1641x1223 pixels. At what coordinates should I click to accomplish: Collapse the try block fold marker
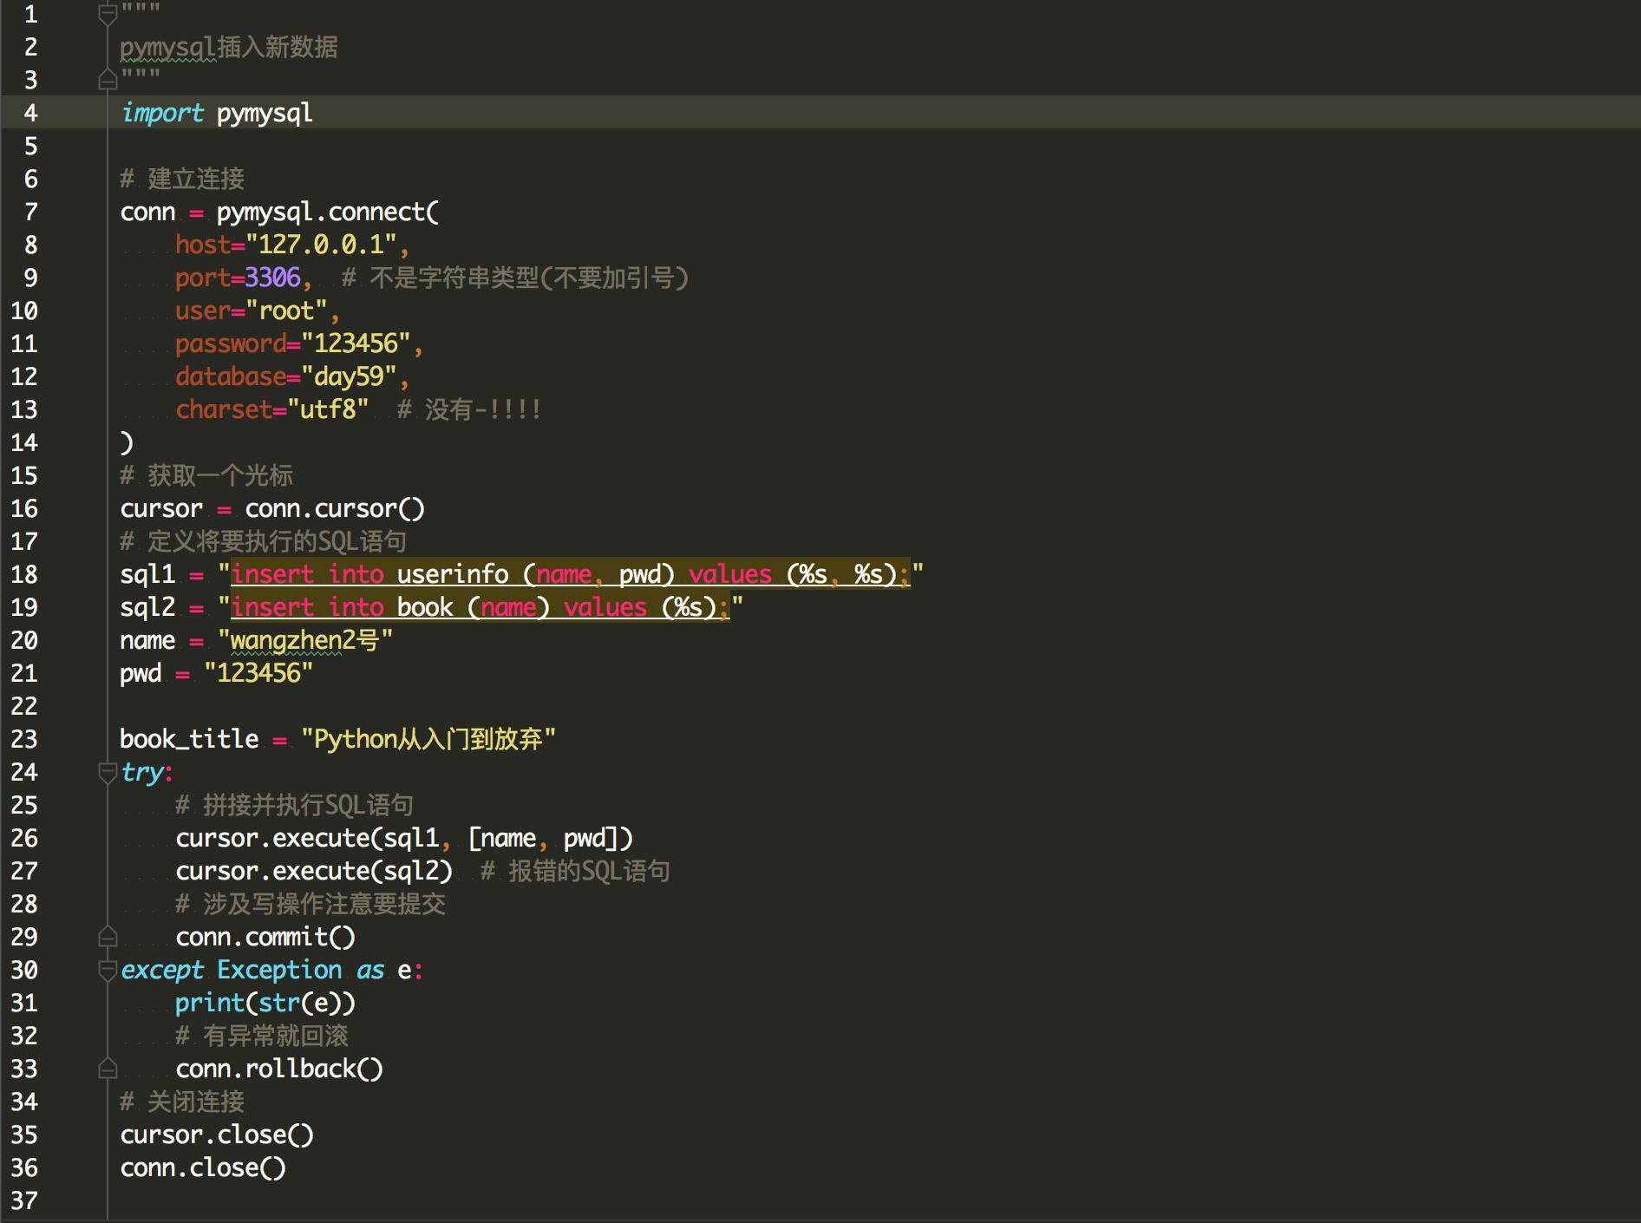pos(108,771)
